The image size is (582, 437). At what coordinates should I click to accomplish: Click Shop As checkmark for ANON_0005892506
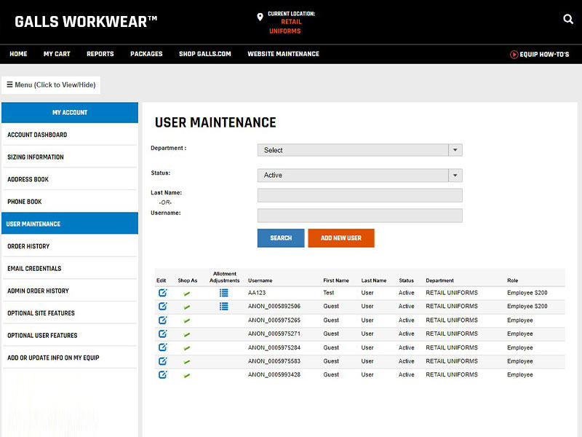(187, 307)
